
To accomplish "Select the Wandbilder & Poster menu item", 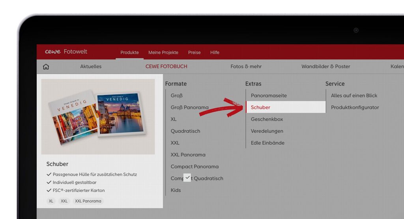I will [x=325, y=67].
